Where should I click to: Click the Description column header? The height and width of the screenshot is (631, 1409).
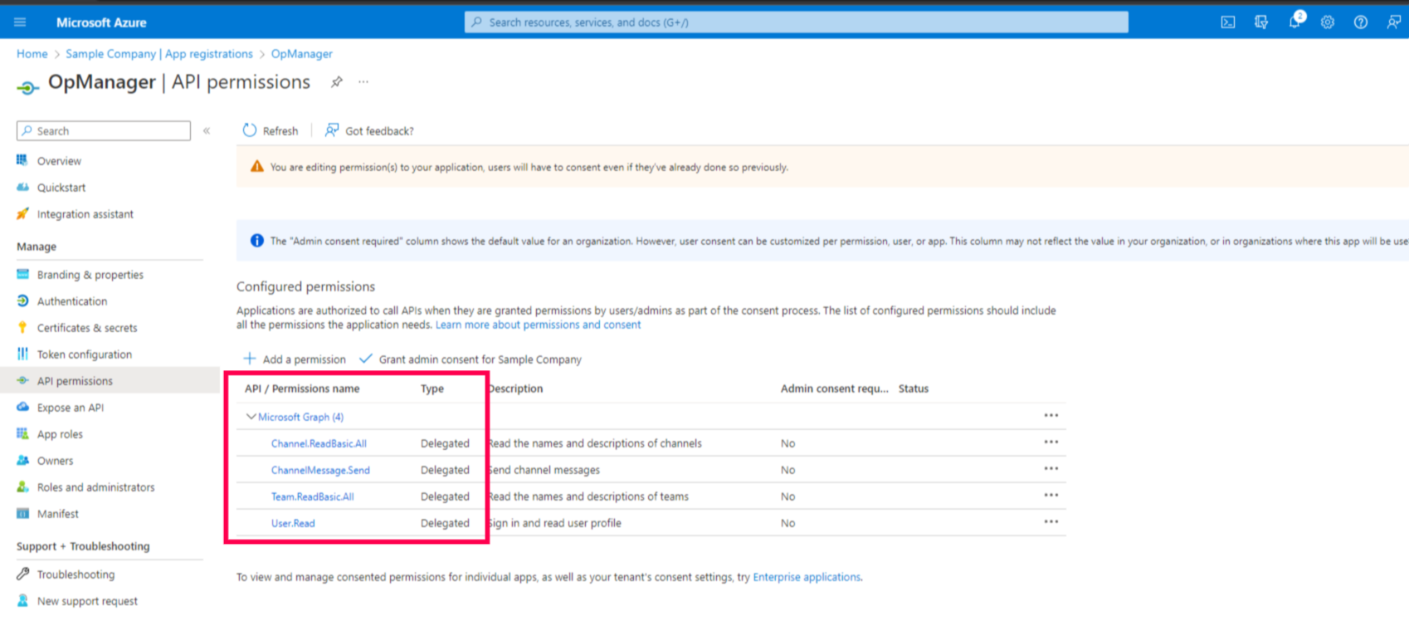(x=515, y=389)
